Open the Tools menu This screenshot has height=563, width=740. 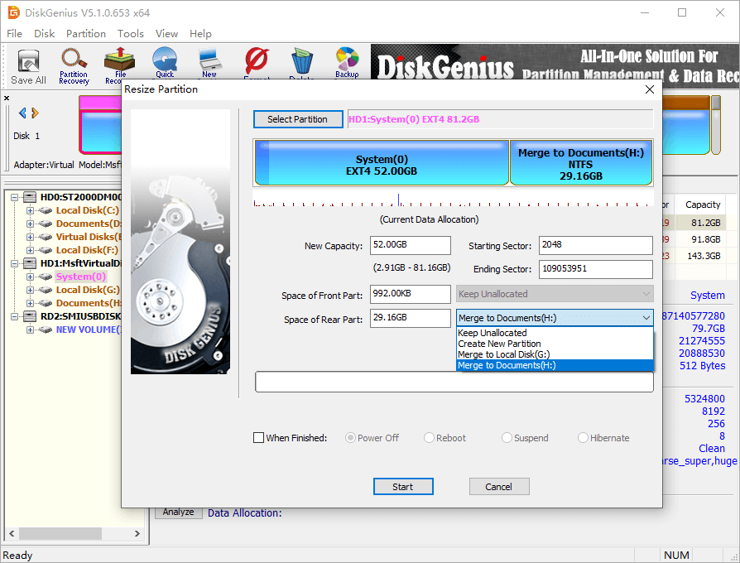[130, 34]
